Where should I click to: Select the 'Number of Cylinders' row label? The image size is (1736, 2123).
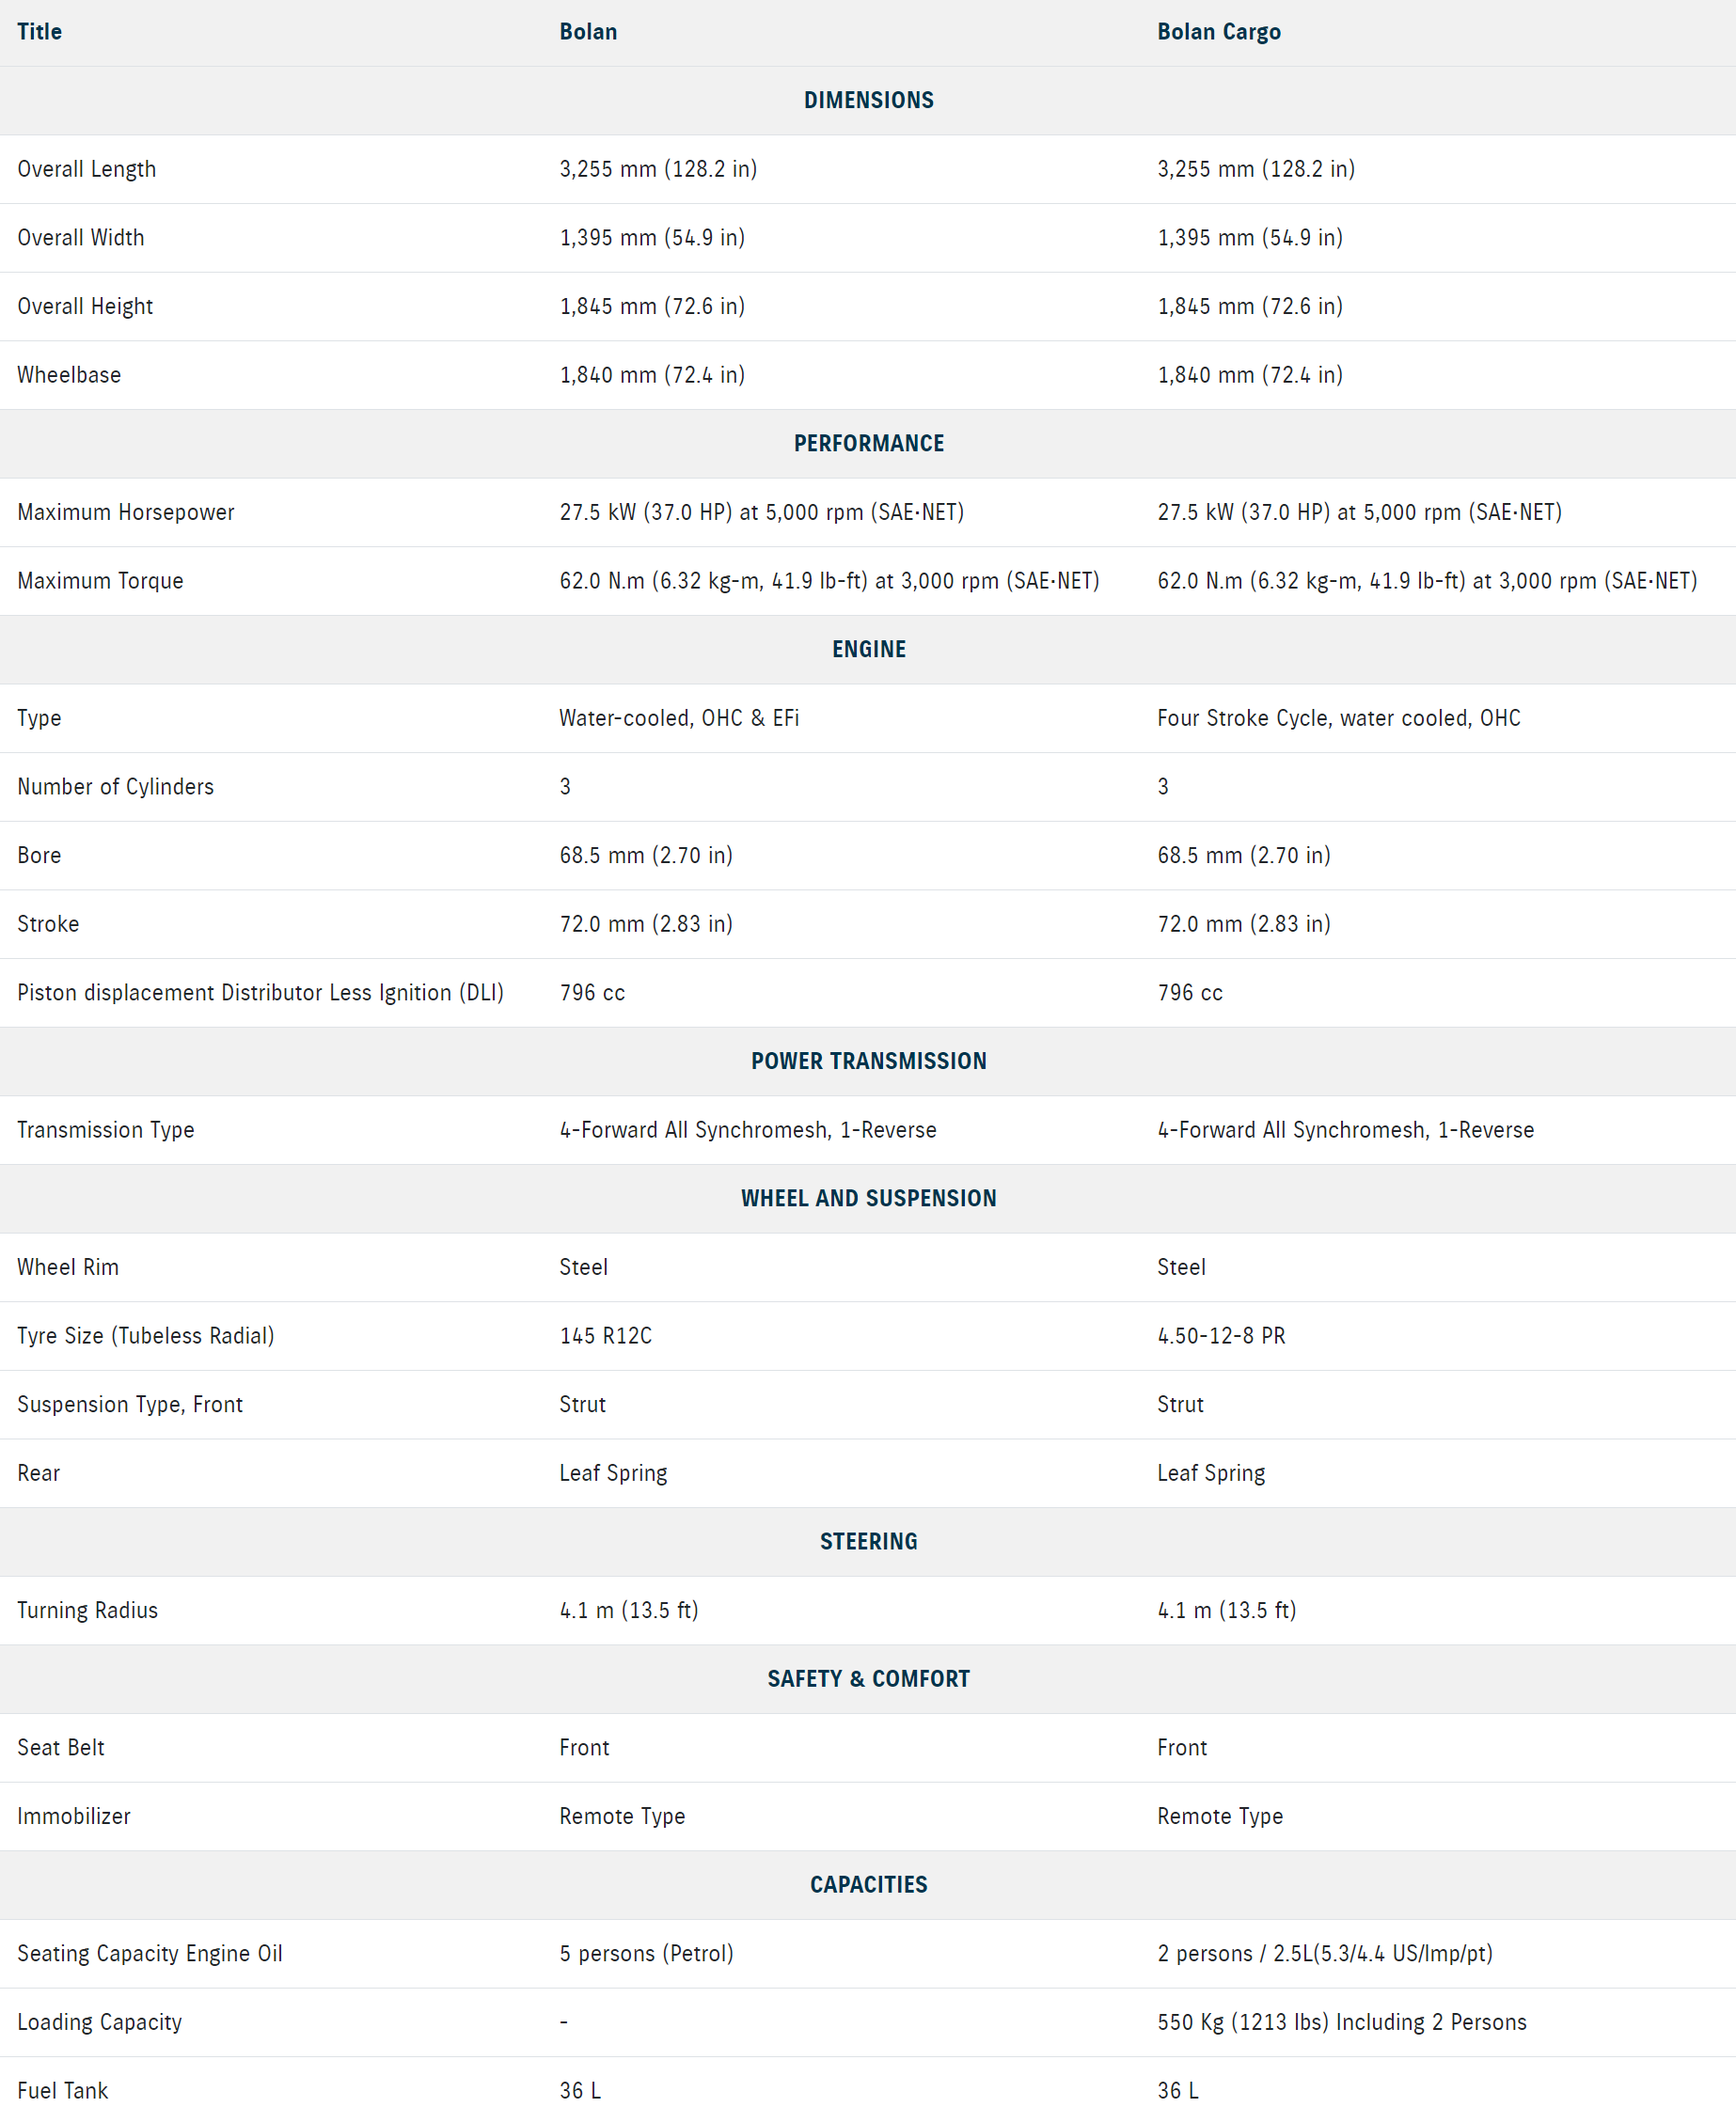(x=115, y=787)
